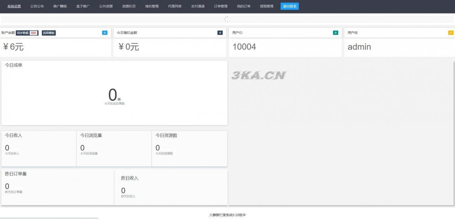Open the 支付通道 menu item
This screenshot has height=219, width=455.
(x=198, y=6)
